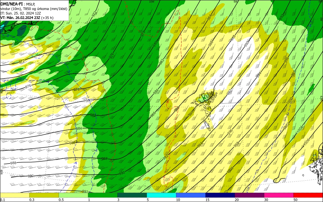The image size is (323, 202).
Task: Click legend value "20"
Action: tap(237, 200)
